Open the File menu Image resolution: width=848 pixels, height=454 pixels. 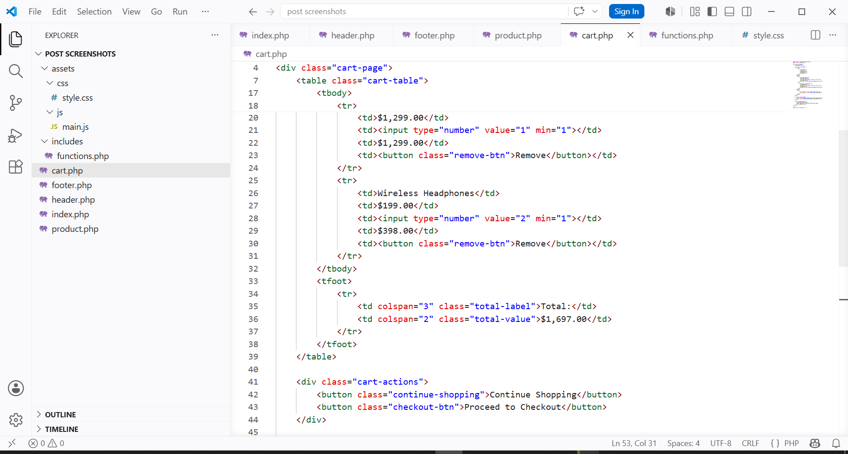35,11
